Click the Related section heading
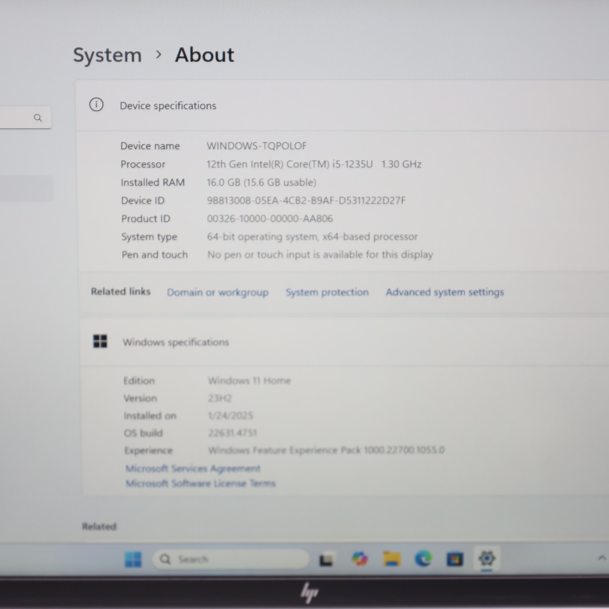609x609 pixels. tap(99, 526)
